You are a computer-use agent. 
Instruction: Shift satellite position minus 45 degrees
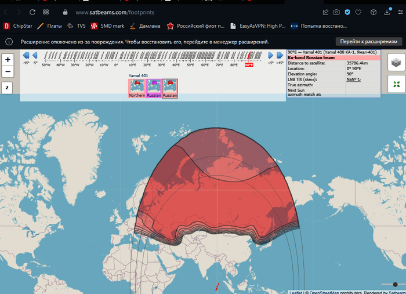[26, 56]
